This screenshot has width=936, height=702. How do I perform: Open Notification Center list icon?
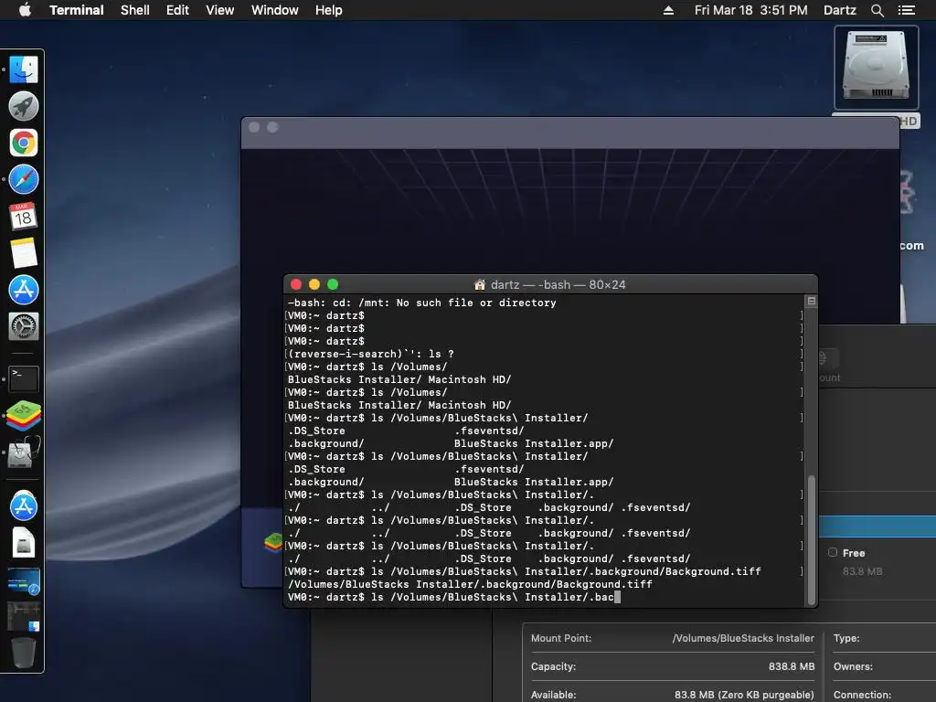907,10
